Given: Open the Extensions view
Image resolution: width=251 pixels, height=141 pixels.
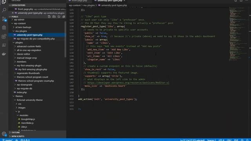Looking at the screenshot, I should pos(4,36).
